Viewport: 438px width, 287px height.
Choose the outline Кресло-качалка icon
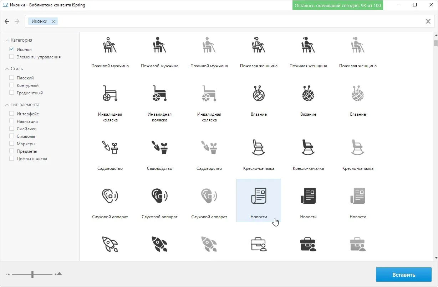(259, 147)
